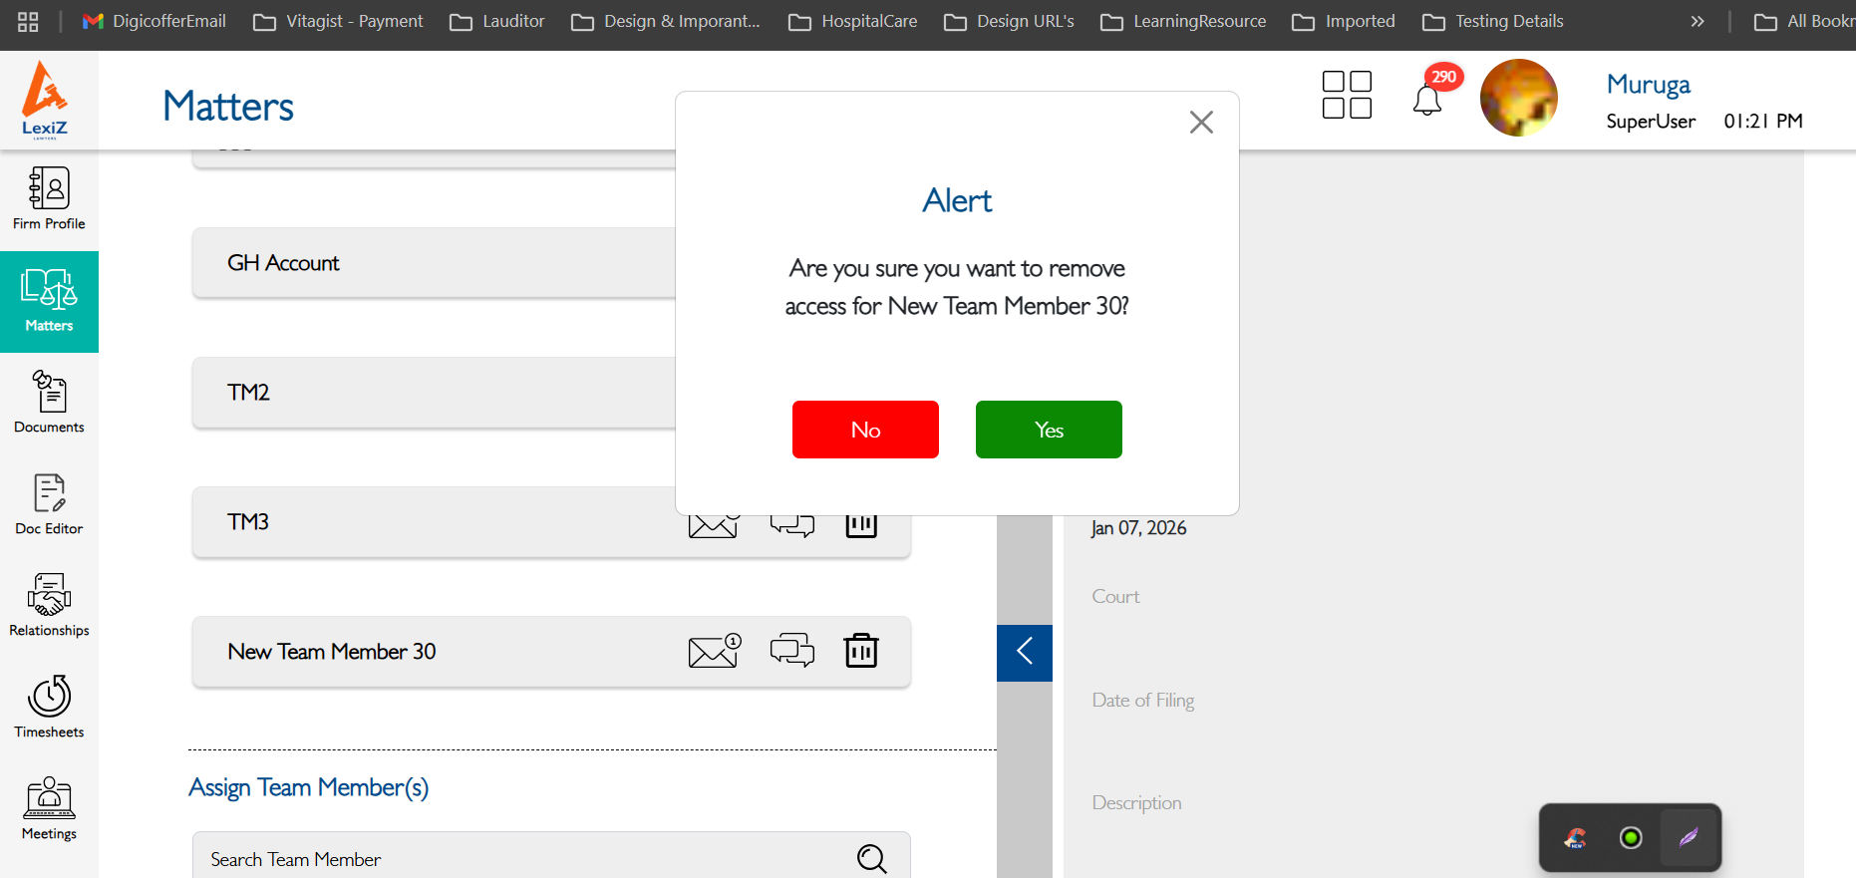Open chat icon for New Team Member 30
Screen dimensions: 1856x878
point(792,651)
